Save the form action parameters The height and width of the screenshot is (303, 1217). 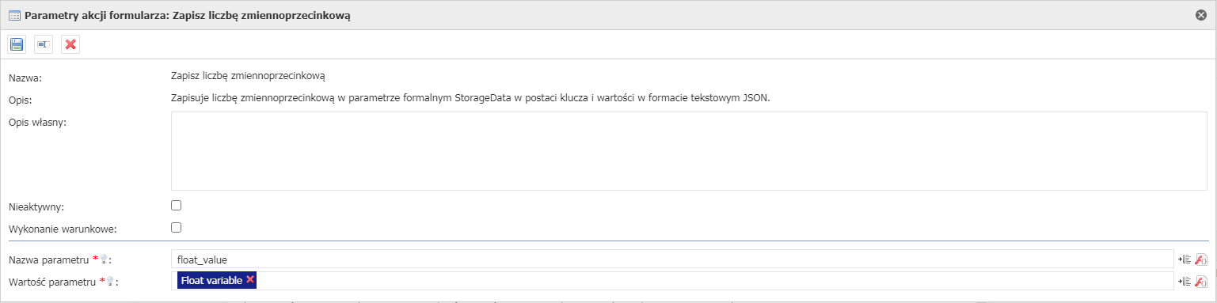tap(17, 44)
